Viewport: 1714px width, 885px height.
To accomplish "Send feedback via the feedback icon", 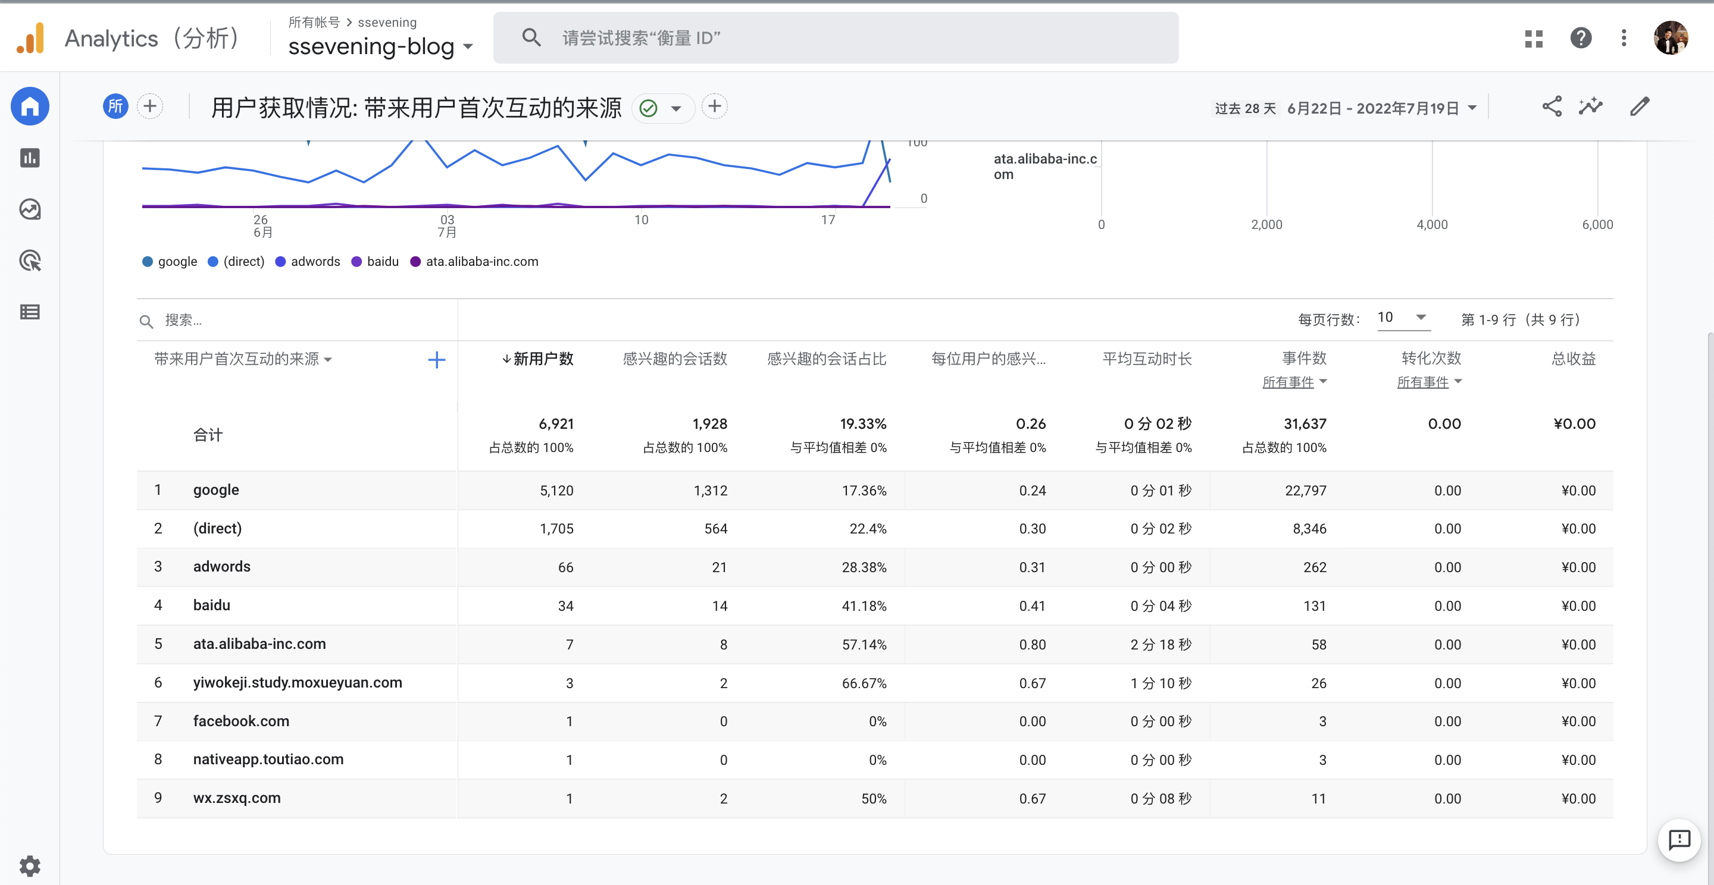I will pos(1679,840).
